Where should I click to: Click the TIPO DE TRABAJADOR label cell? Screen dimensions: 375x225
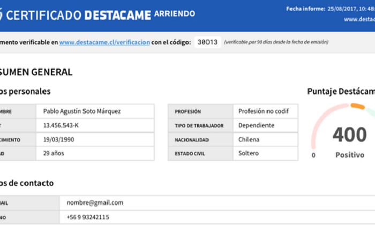point(200,125)
